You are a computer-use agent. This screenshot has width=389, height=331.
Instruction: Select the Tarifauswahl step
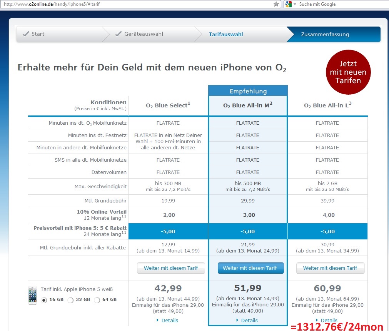coord(226,34)
